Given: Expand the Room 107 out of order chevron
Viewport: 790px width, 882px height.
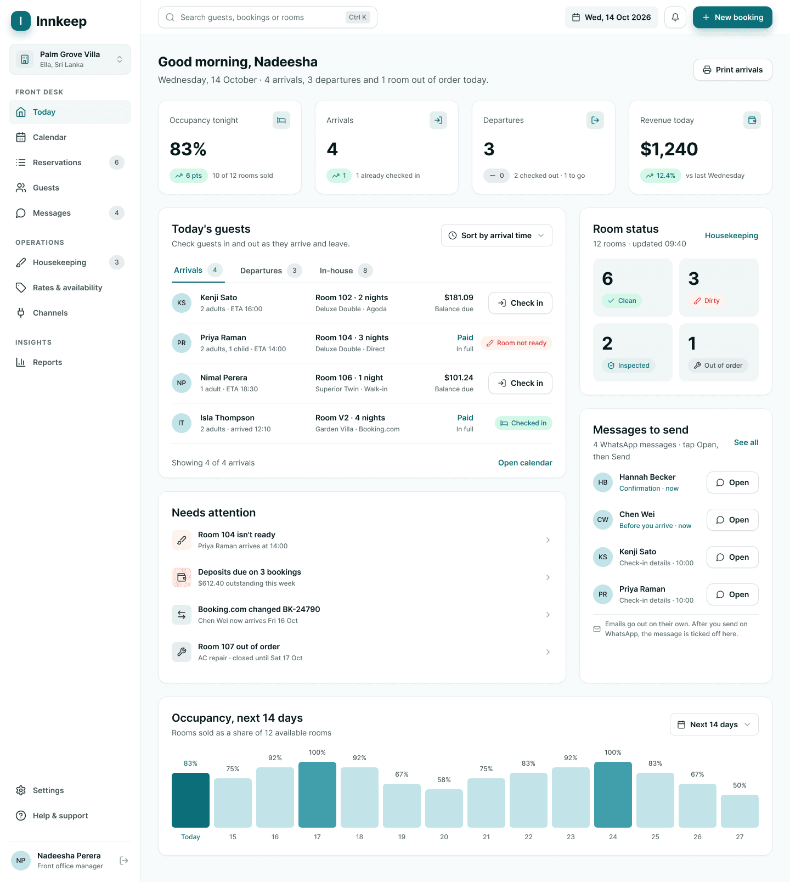Looking at the screenshot, I should tap(548, 652).
